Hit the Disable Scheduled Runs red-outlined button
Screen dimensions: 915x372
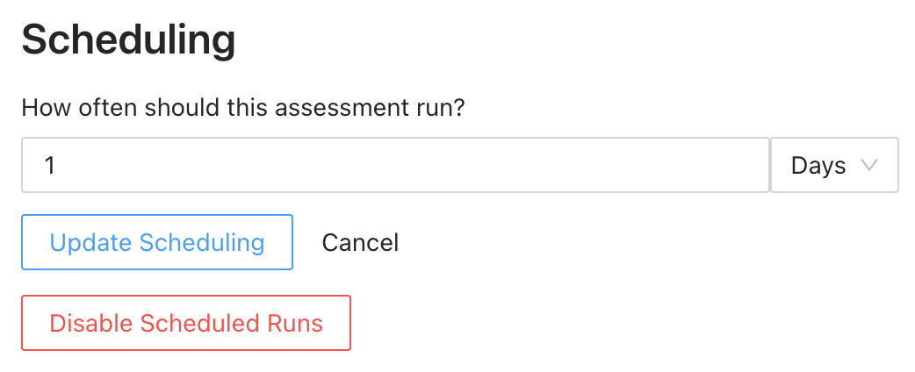[186, 323]
